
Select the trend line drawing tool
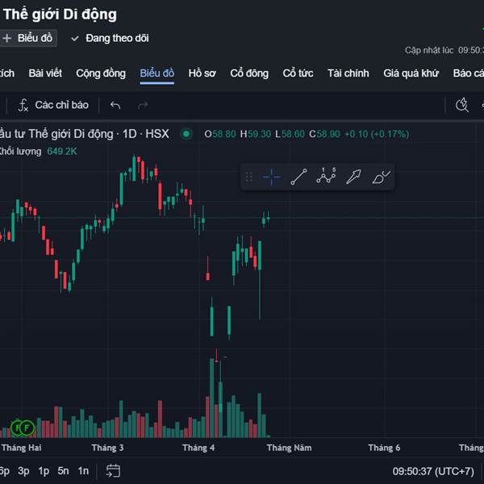point(298,177)
